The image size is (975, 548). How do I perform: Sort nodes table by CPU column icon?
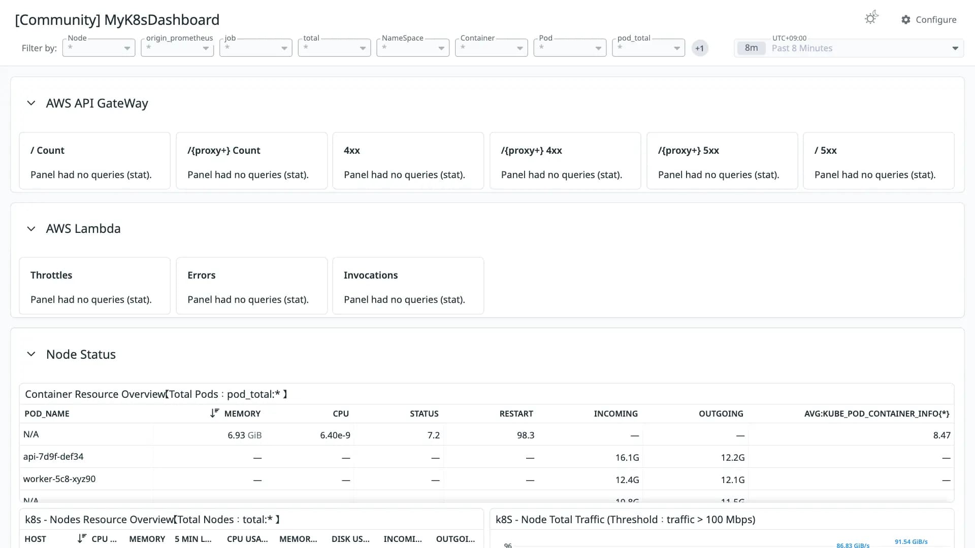82,538
